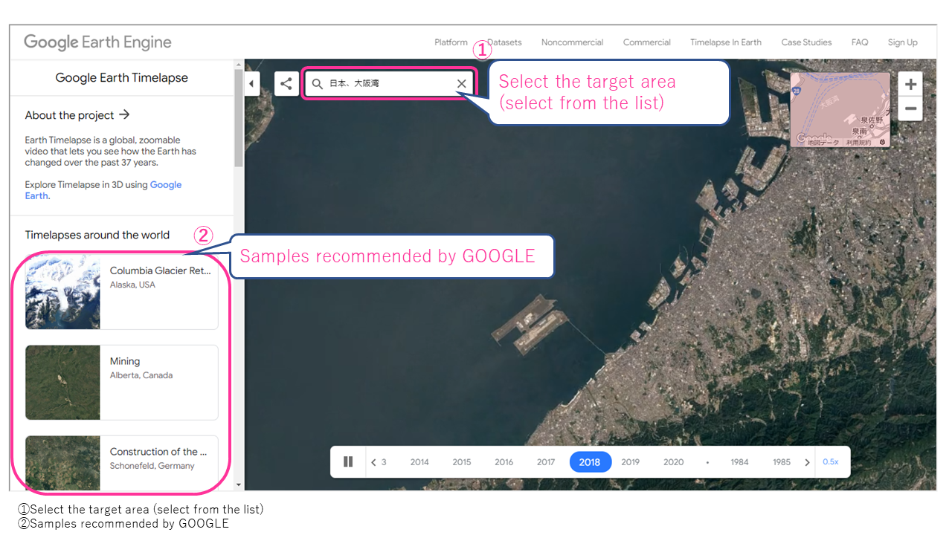The width and height of the screenshot is (952, 535).
Task: Select year 2019 on the timeline
Action: coord(631,462)
